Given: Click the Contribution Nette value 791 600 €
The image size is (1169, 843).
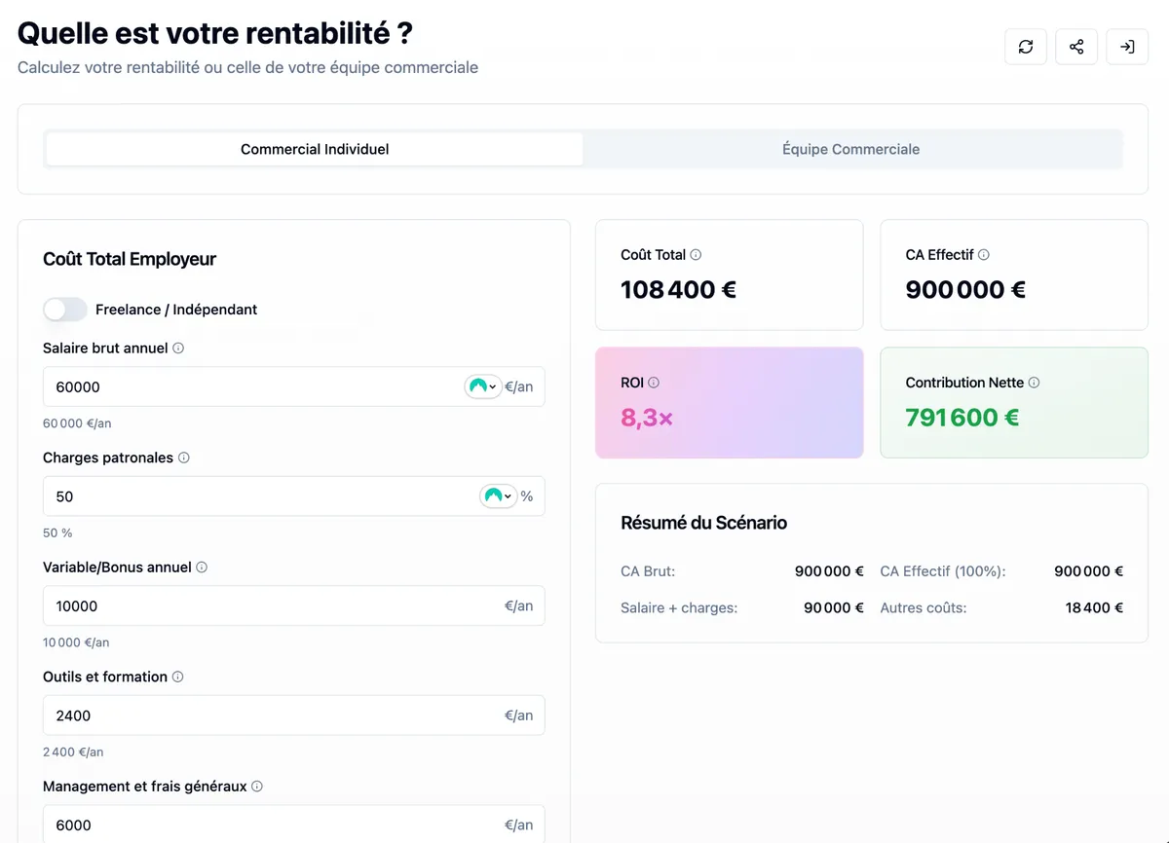Looking at the screenshot, I should coord(962,418).
